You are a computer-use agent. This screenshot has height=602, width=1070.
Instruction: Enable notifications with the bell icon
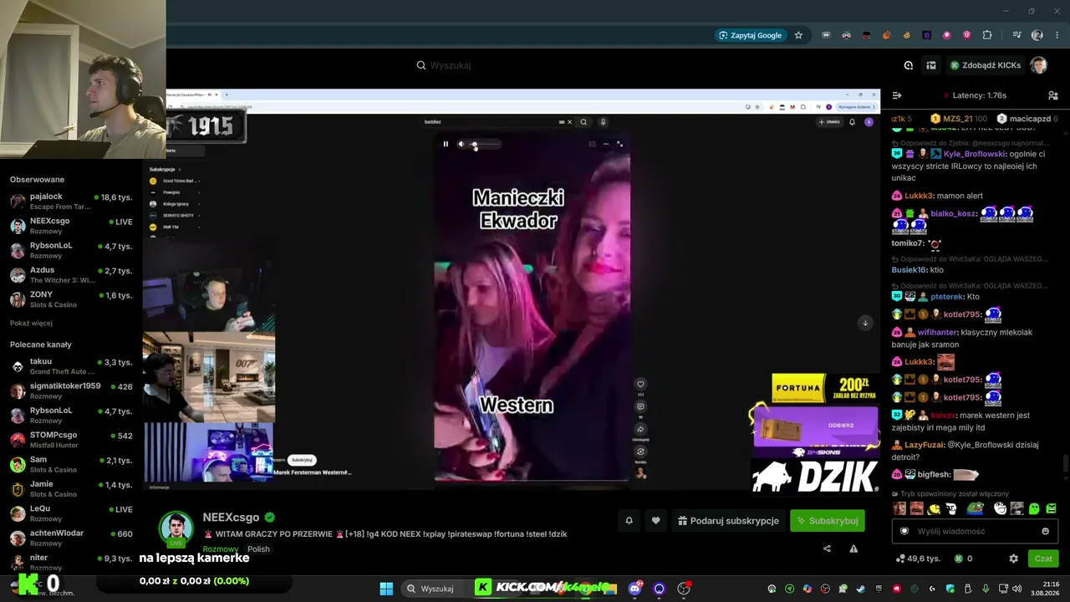pyautogui.click(x=629, y=521)
